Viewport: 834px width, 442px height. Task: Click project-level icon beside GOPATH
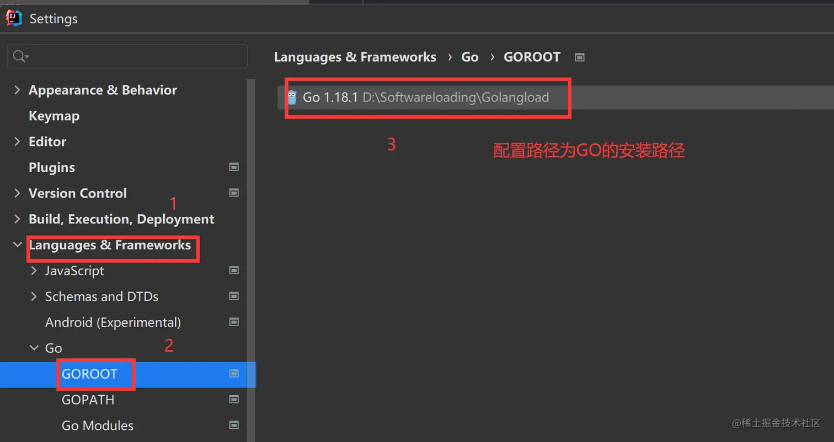pos(234,400)
